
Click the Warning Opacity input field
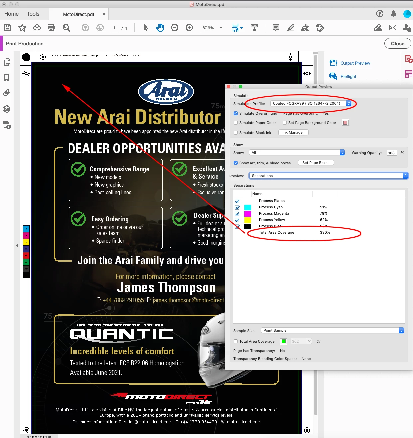392,153
